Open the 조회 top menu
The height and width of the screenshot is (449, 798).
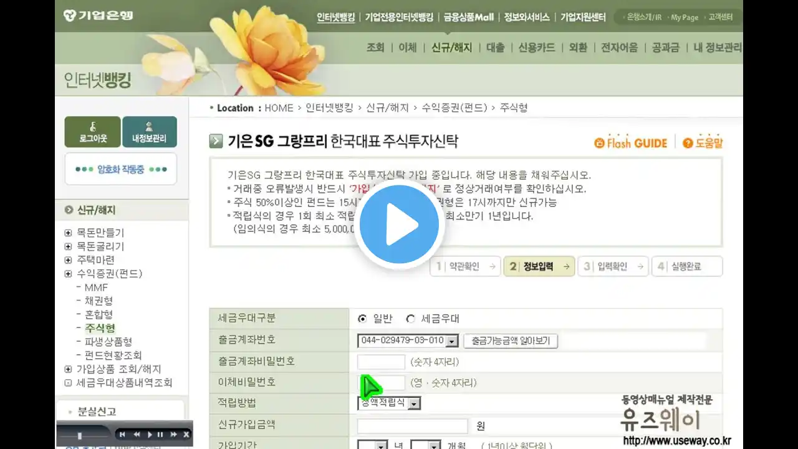pos(375,47)
